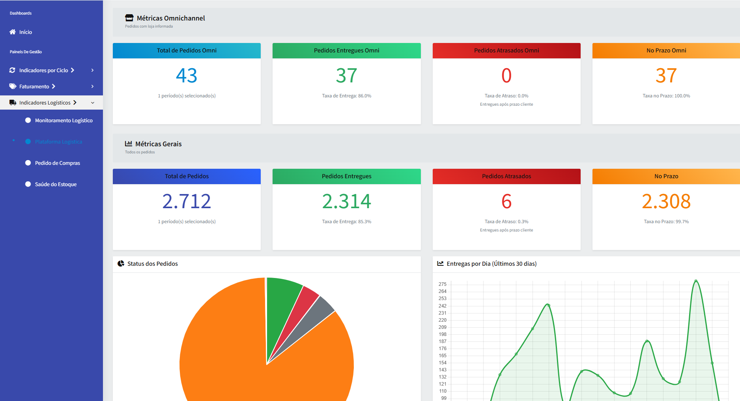
Task: Click 'Taxa de Entrega: 85.3%' text
Action: click(x=347, y=222)
